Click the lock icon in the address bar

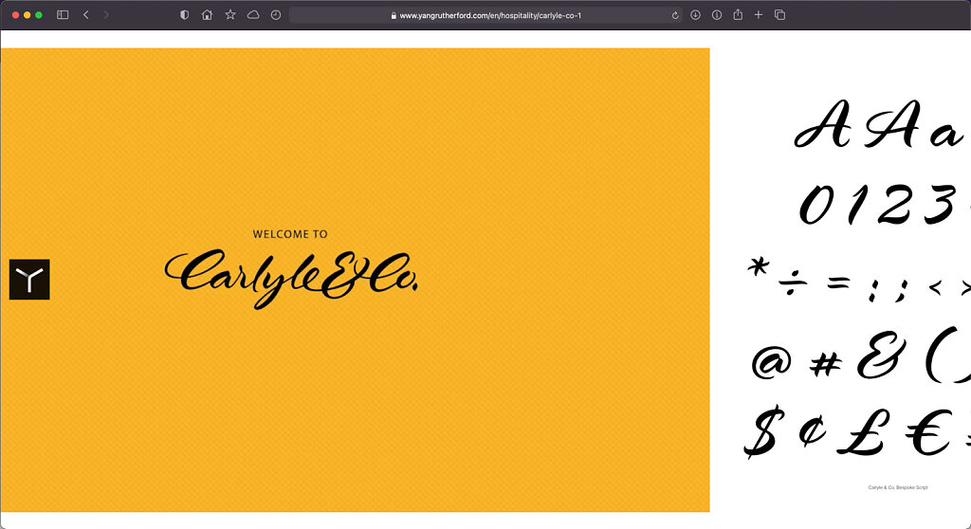(394, 15)
